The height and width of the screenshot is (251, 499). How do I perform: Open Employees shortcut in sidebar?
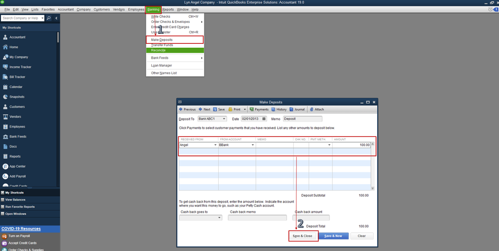[x=17, y=126]
